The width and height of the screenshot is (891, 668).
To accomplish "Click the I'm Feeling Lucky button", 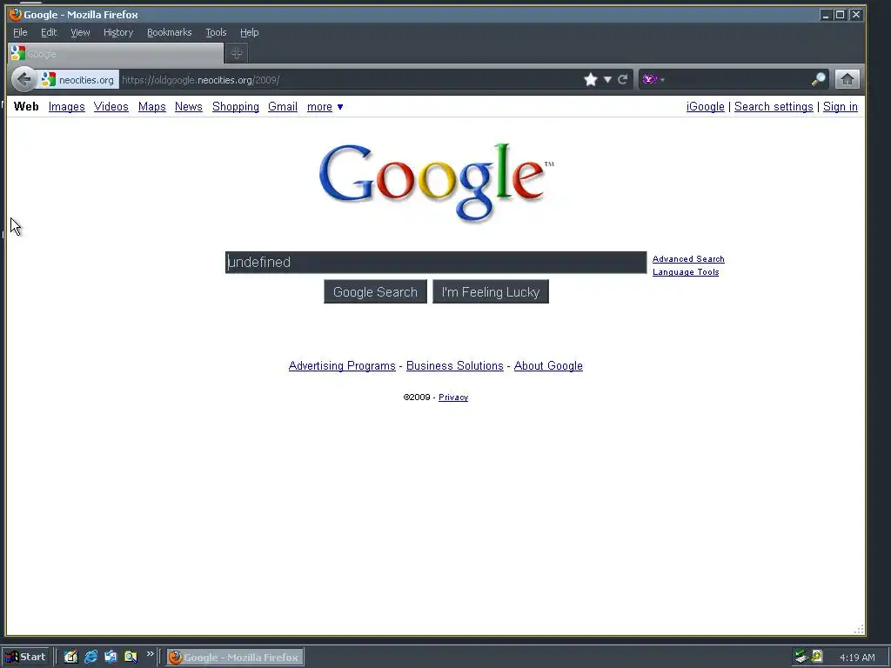I will [x=491, y=292].
